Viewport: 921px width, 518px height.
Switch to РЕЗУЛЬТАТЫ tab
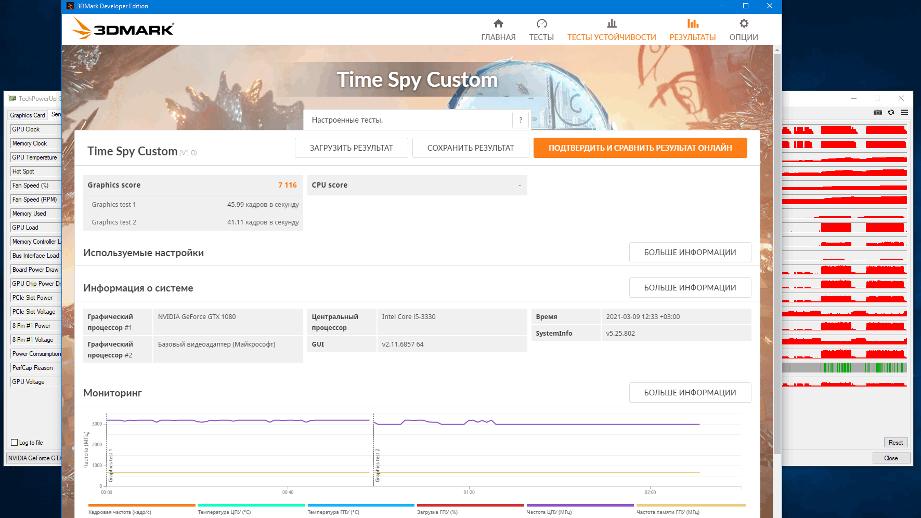coord(693,30)
